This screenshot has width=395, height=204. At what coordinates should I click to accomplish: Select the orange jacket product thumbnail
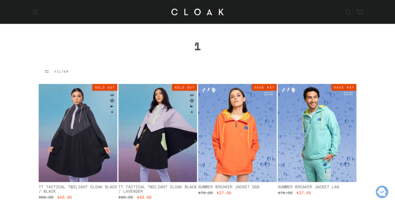point(237,133)
